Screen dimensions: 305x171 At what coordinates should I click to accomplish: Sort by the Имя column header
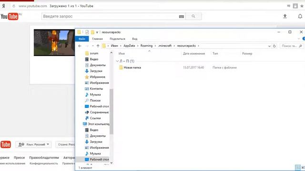[x=122, y=54]
